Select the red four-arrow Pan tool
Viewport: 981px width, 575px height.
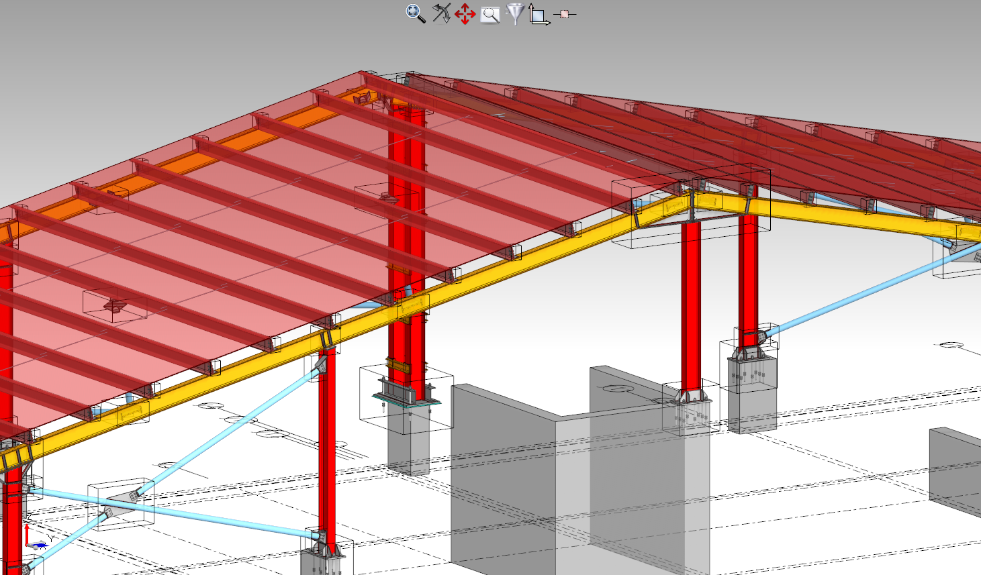point(465,14)
